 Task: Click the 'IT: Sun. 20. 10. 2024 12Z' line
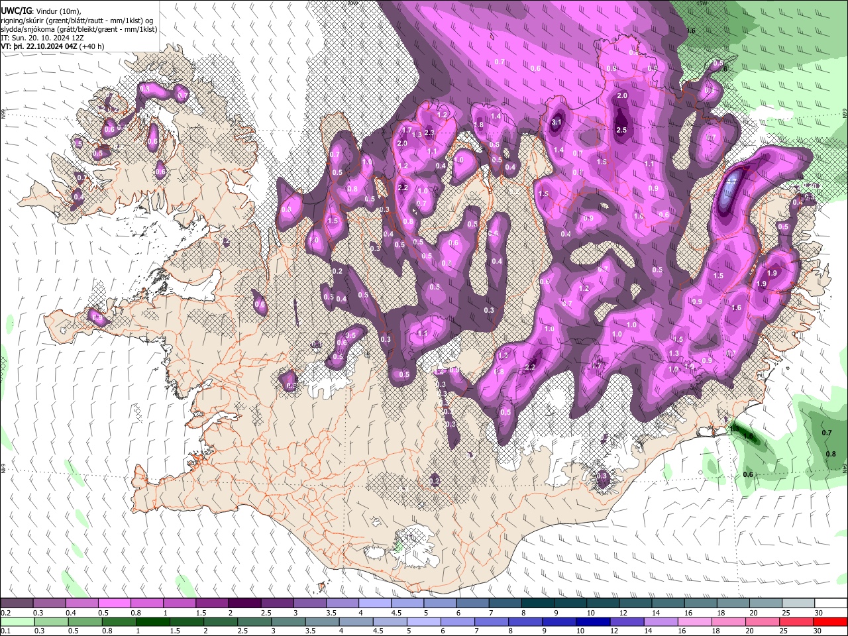coord(42,38)
